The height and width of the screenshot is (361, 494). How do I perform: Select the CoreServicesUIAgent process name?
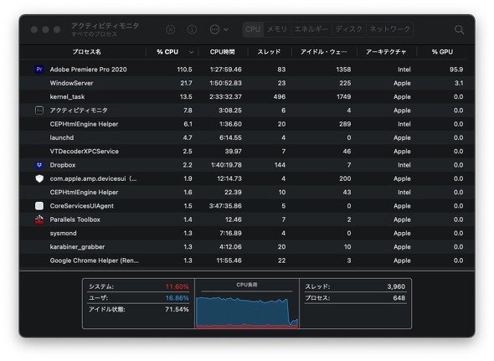(81, 206)
